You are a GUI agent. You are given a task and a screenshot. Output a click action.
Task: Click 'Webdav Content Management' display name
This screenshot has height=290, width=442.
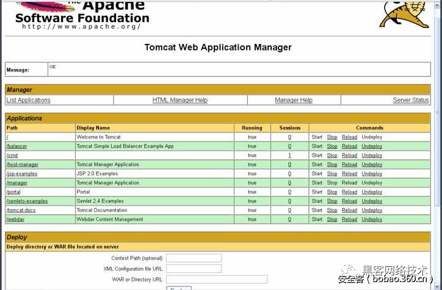110,219
